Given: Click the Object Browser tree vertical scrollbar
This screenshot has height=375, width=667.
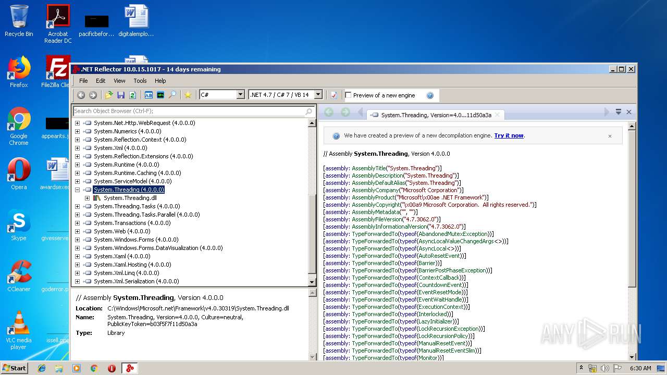Looking at the screenshot, I should click(x=312, y=203).
